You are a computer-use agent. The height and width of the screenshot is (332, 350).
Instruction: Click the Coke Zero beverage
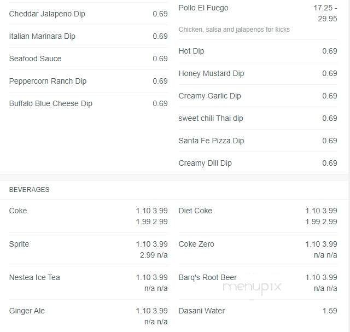[x=196, y=244]
